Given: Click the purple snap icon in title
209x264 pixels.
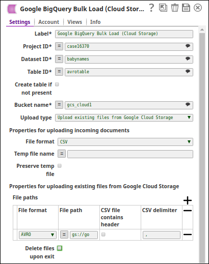Looking at the screenshot, I should 12,9.
